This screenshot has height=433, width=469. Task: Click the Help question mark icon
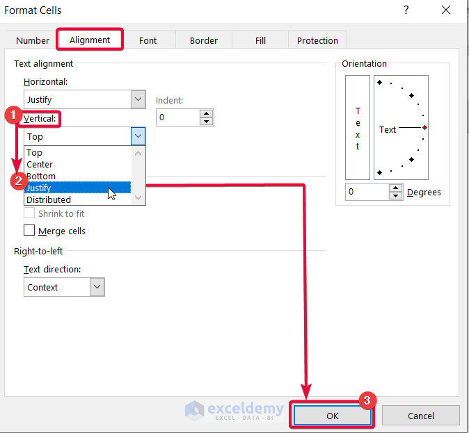[406, 10]
